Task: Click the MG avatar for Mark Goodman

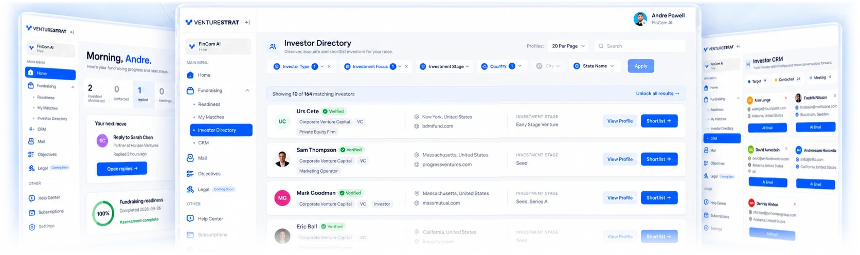Action: click(x=282, y=198)
